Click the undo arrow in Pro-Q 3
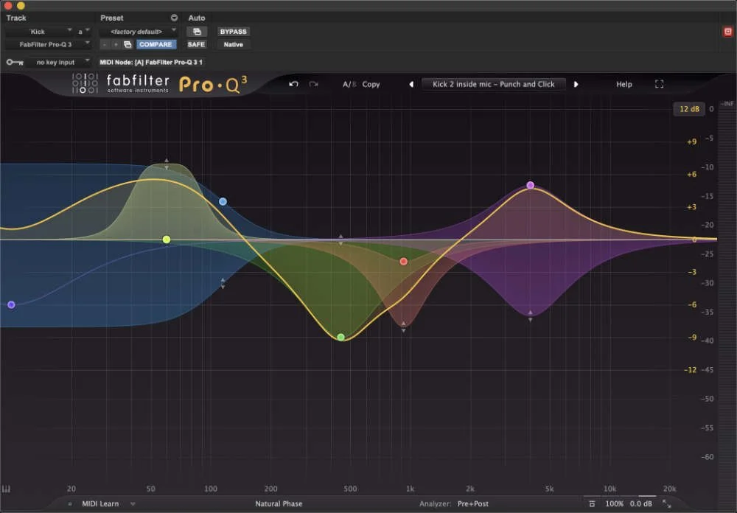The width and height of the screenshot is (737, 513). pos(294,84)
